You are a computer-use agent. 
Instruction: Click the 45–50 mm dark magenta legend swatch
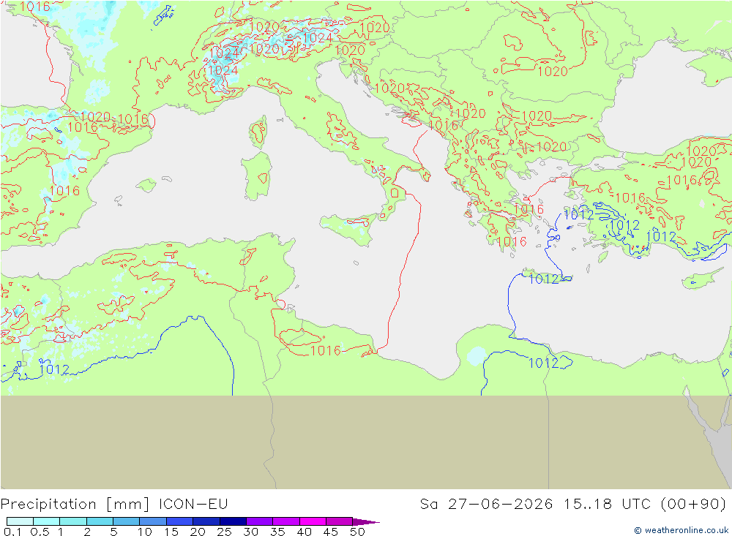coord(340,521)
